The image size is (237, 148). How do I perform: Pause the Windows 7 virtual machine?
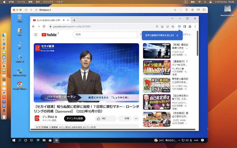(31, 10)
